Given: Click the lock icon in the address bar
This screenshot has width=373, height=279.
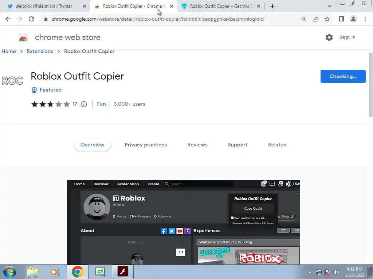Looking at the screenshot, I should tap(46, 19).
